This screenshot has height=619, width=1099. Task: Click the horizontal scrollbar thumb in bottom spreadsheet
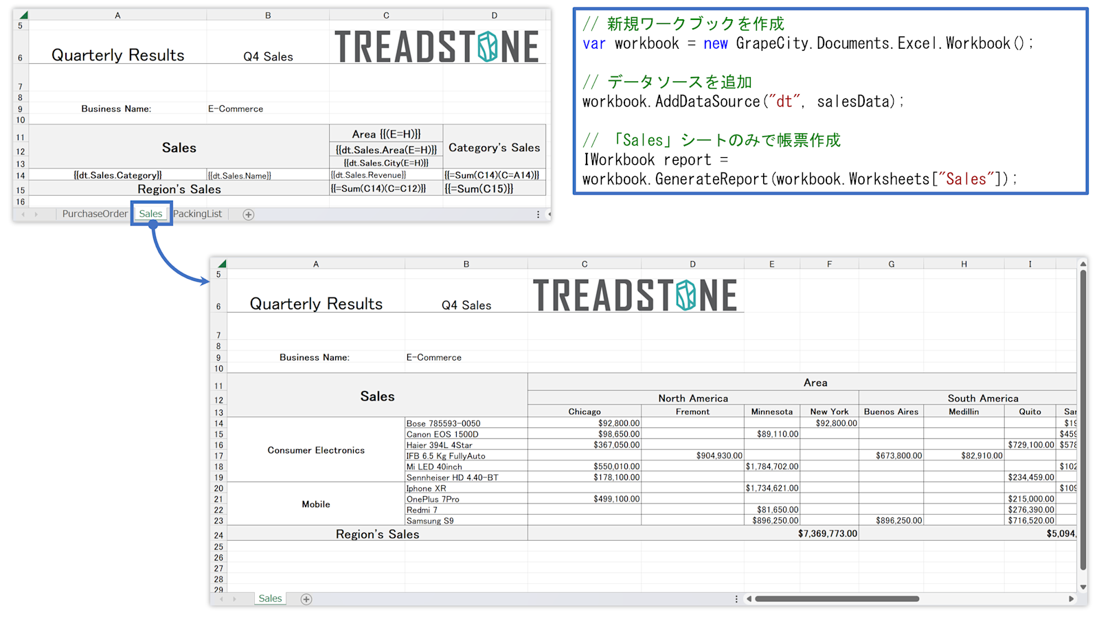pos(837,599)
